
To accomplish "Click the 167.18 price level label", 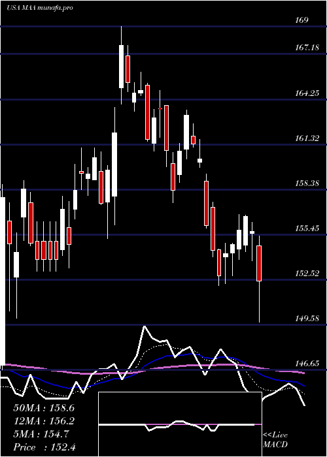I will [x=307, y=48].
